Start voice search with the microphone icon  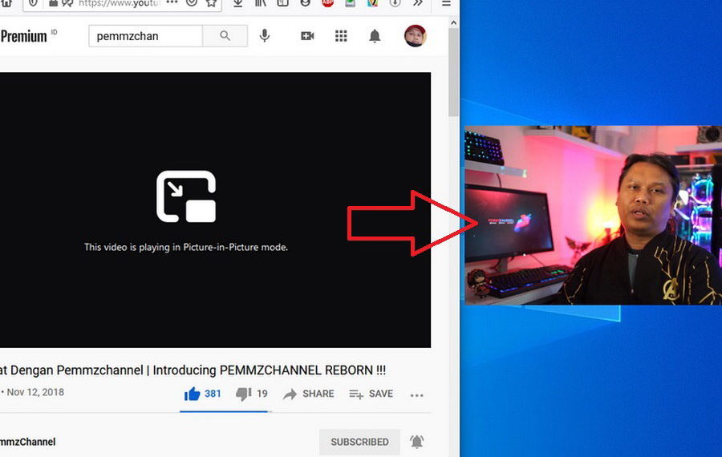point(264,36)
